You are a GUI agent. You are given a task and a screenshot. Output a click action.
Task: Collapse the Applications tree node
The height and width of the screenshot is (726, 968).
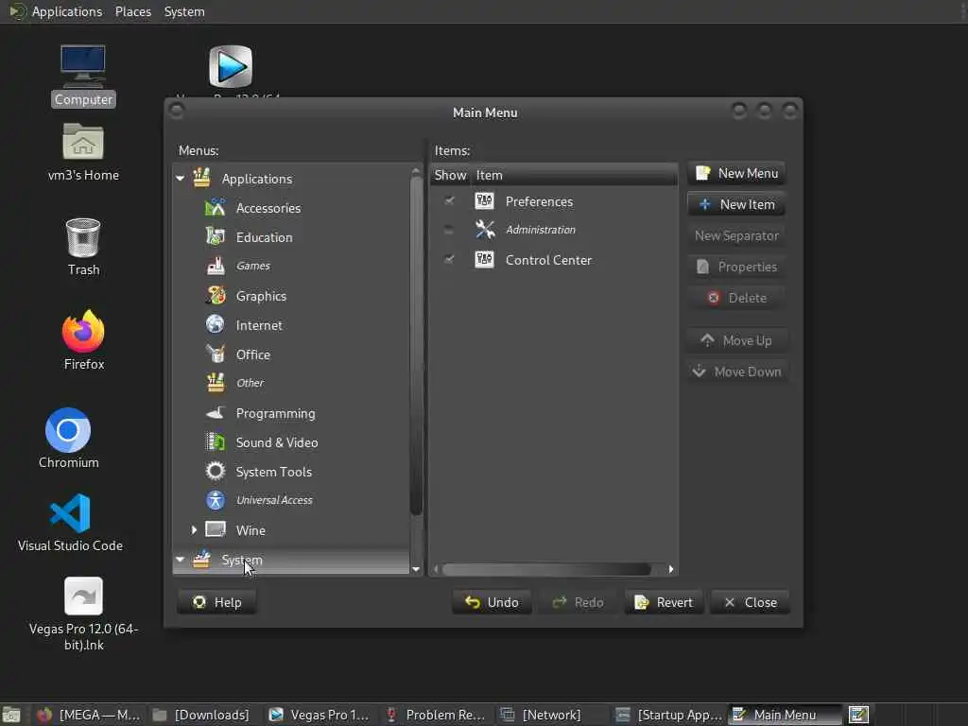coord(181,179)
